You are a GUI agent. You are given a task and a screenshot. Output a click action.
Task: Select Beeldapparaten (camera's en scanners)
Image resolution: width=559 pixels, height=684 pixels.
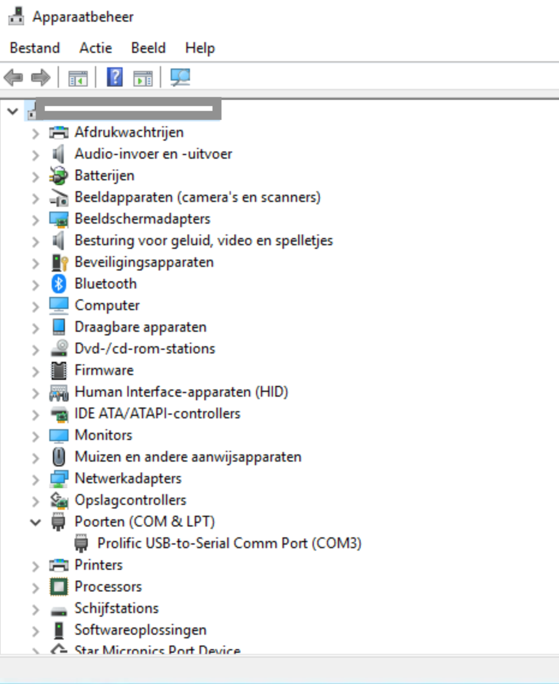[x=198, y=197]
